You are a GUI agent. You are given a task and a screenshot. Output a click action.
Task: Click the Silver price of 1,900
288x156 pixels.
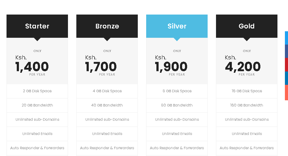(171, 67)
